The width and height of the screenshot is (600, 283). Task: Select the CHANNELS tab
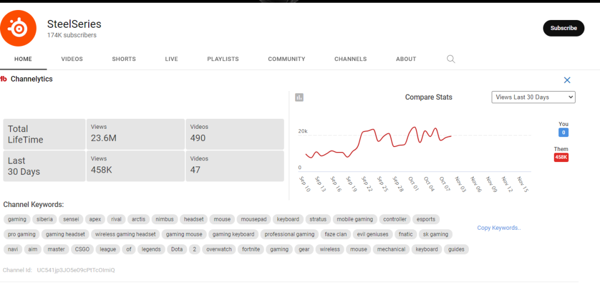351,59
